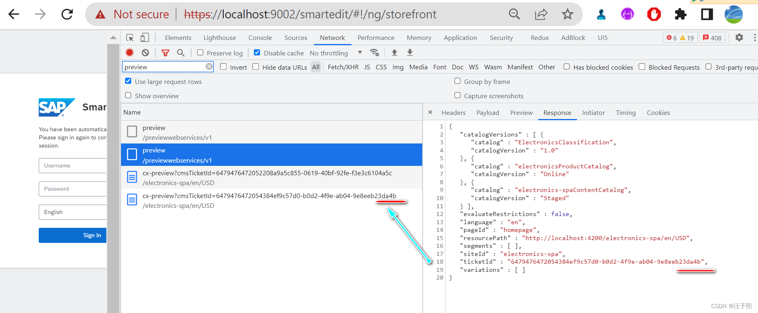Close the request details pane
This screenshot has height=313, width=758.
[x=430, y=112]
